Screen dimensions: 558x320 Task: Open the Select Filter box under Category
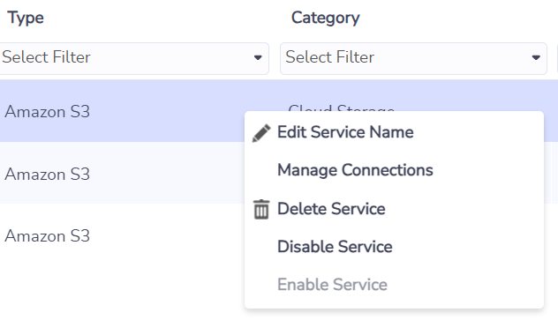click(x=413, y=58)
